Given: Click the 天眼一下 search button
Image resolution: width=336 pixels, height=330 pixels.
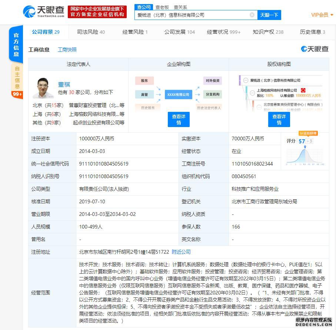Looking at the screenshot, I should pos(269,15).
